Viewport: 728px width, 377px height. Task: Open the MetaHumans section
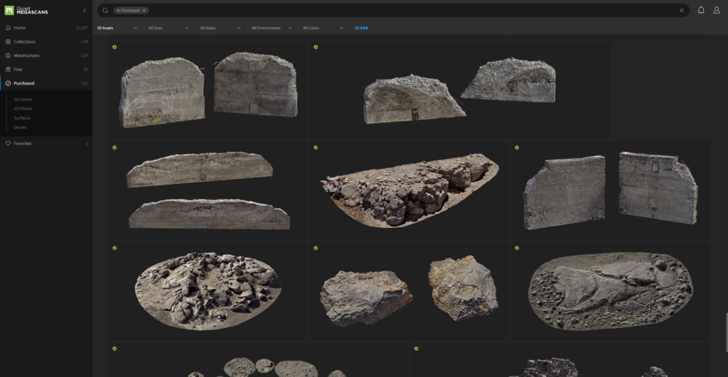26,55
